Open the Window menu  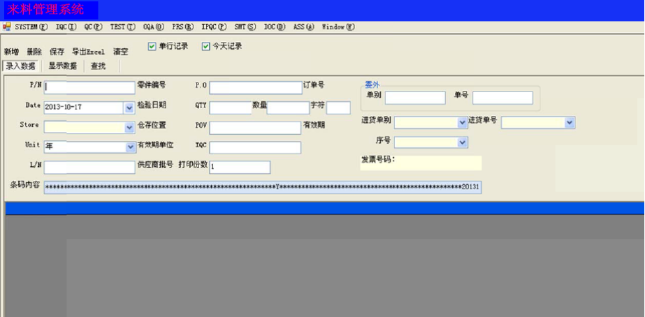[x=338, y=27]
